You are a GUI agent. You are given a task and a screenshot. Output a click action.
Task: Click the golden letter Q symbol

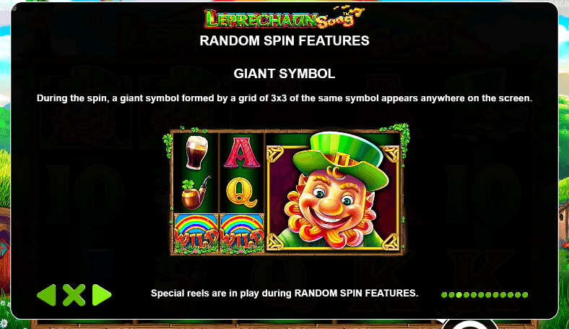[x=242, y=192]
